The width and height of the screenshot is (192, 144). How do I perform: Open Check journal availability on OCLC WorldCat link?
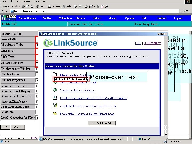pos(93,98)
